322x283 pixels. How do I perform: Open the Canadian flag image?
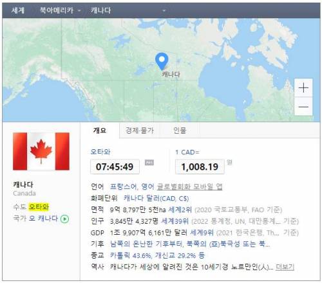[41, 151]
